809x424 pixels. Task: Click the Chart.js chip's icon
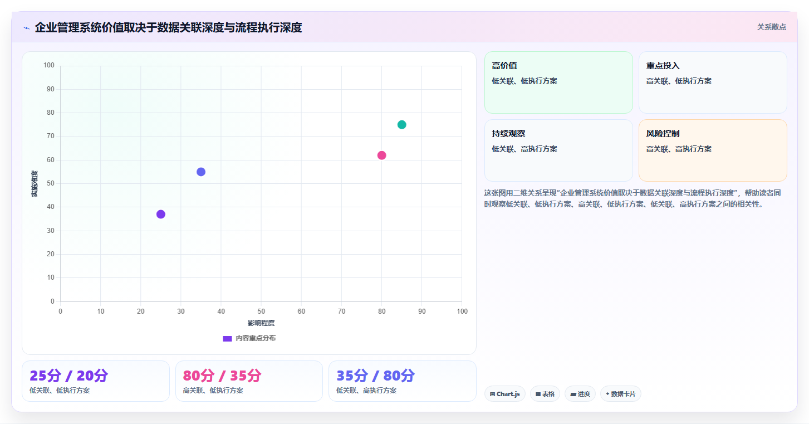[492, 394]
